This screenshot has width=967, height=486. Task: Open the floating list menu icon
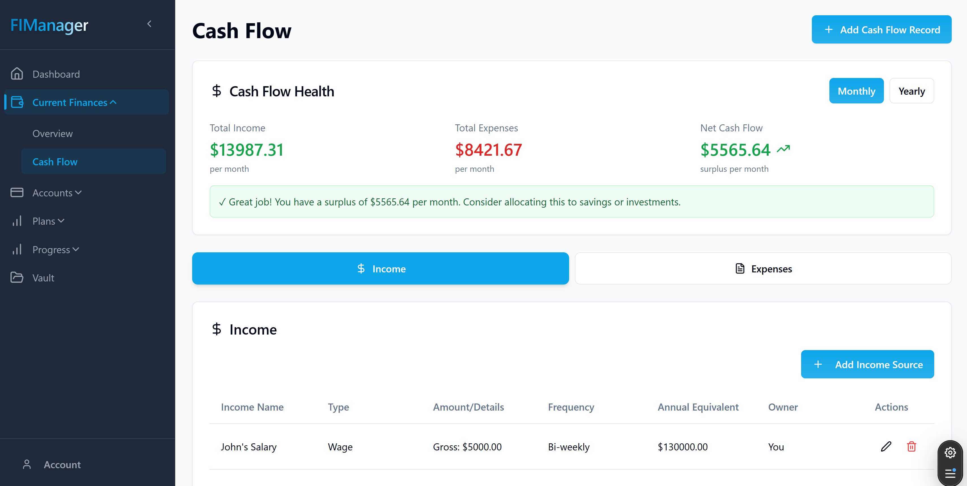[x=950, y=473]
